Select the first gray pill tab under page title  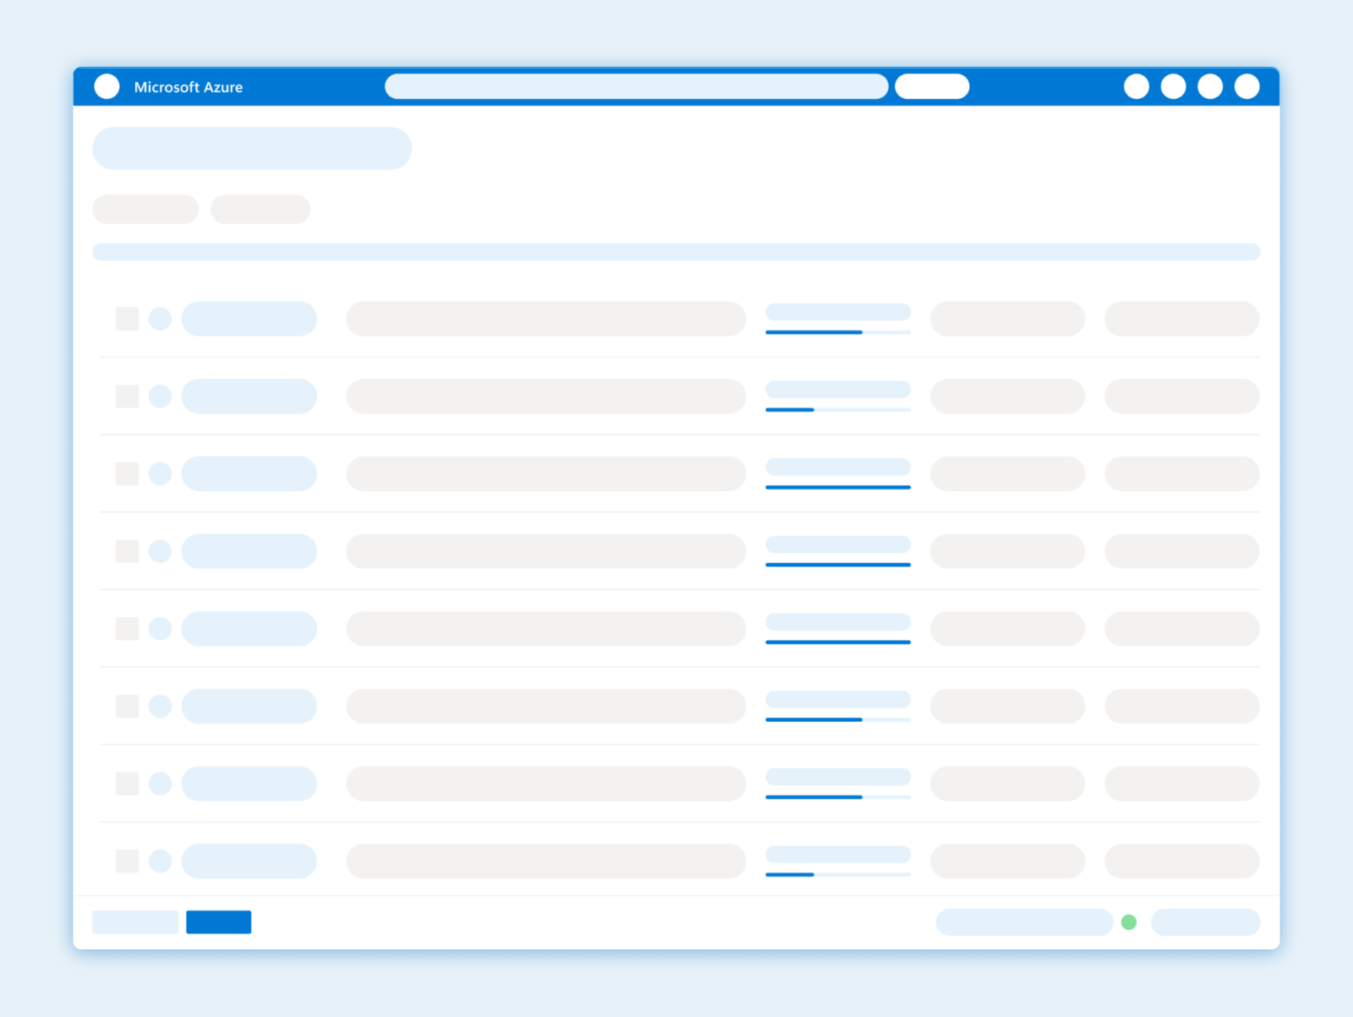point(145,210)
